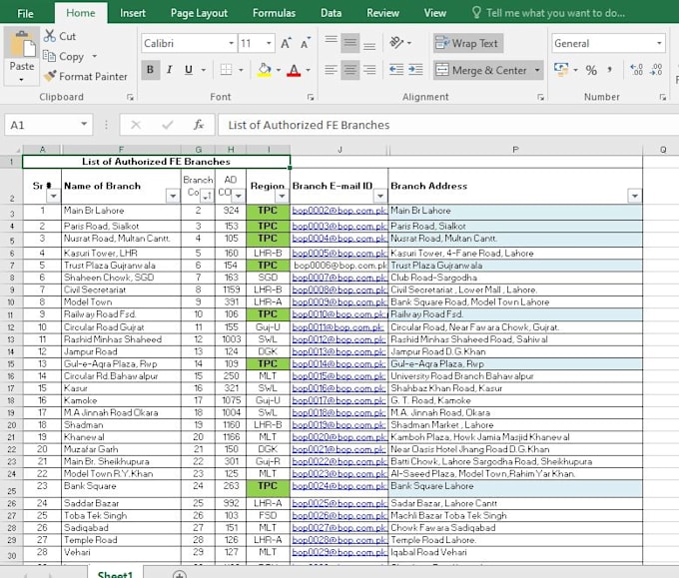Open the font size dropdown
The width and height of the screenshot is (679, 578).
click(x=269, y=43)
